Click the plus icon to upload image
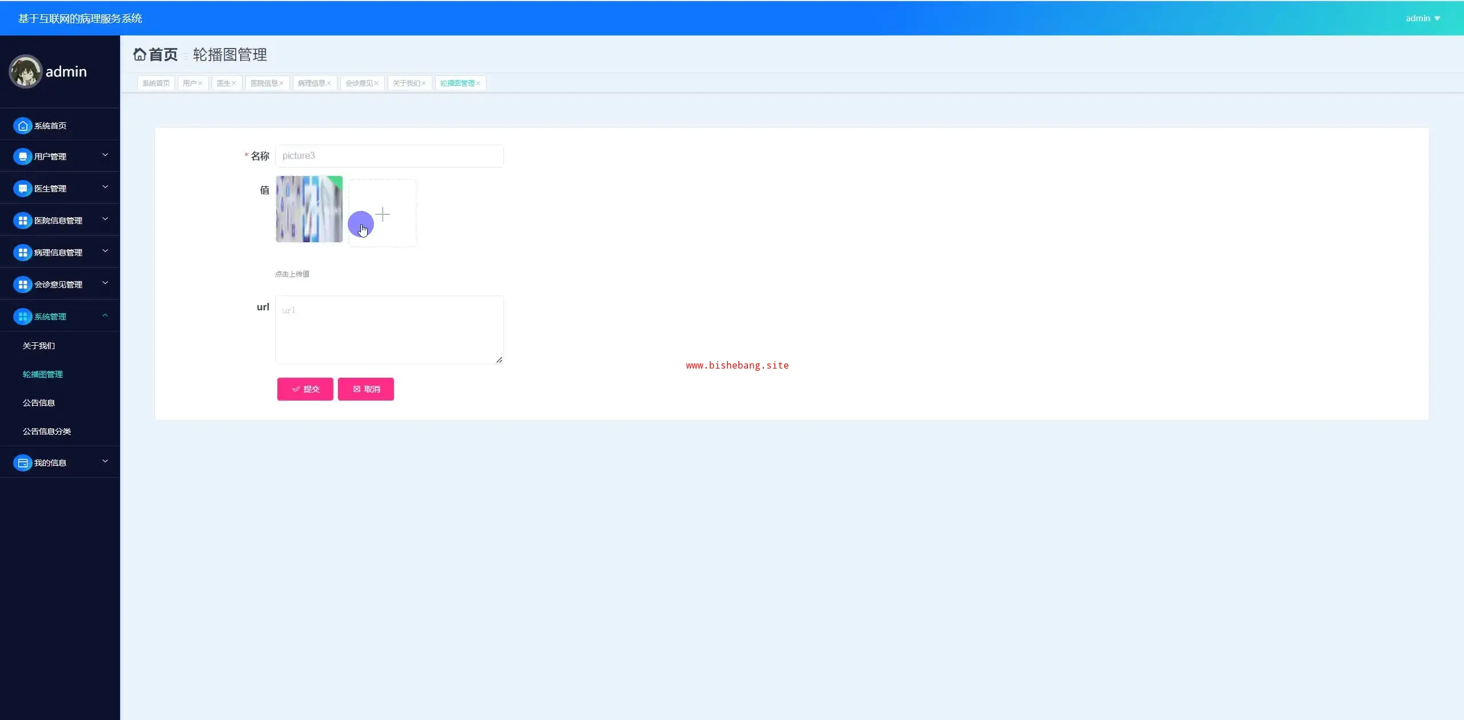The width and height of the screenshot is (1464, 720). (x=383, y=214)
